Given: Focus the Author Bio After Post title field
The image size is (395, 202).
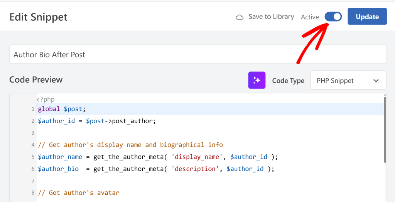Looking at the screenshot, I should pyautogui.click(x=197, y=54).
